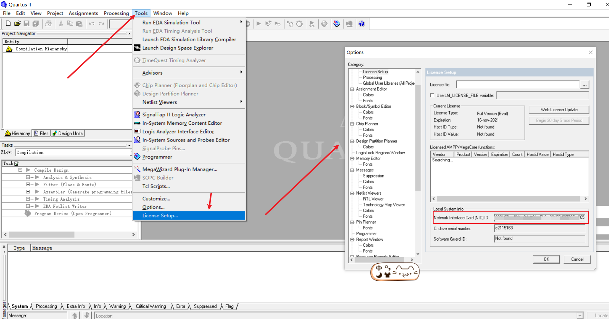Image resolution: width=609 pixels, height=319 pixels.
Task: Open the Flow Compilation dropdown
Action: (74, 152)
